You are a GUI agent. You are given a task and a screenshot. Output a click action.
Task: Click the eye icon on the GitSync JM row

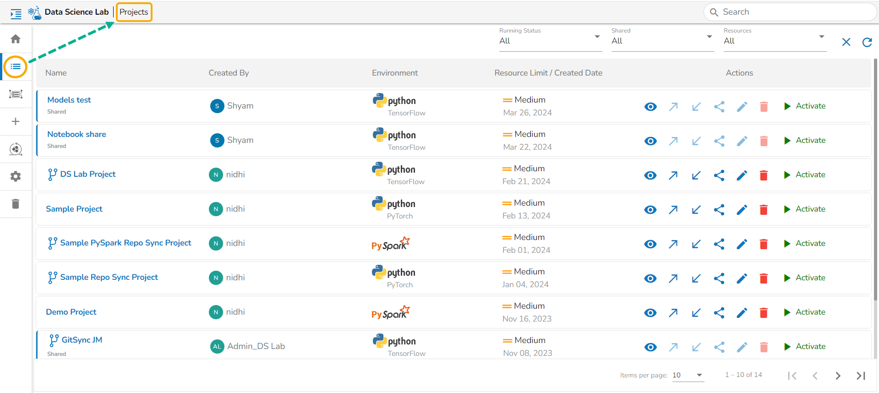click(650, 347)
